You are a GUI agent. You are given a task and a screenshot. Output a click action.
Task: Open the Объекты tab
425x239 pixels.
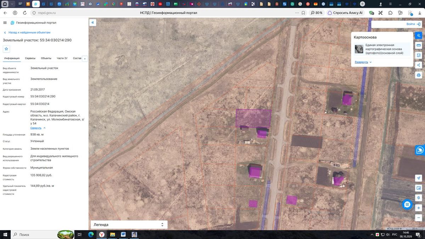[46, 58]
